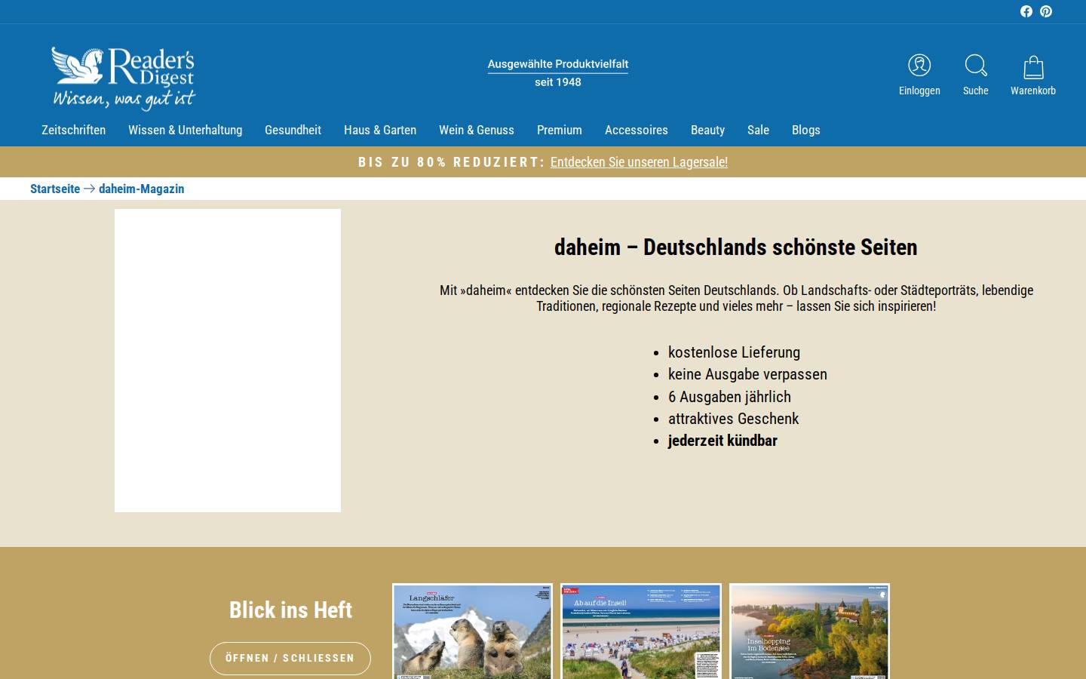Image resolution: width=1086 pixels, height=679 pixels.
Task: Open the Langschläfer marmot preview thumbnail
Action: [472, 631]
